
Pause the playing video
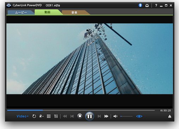click(x=89, y=116)
